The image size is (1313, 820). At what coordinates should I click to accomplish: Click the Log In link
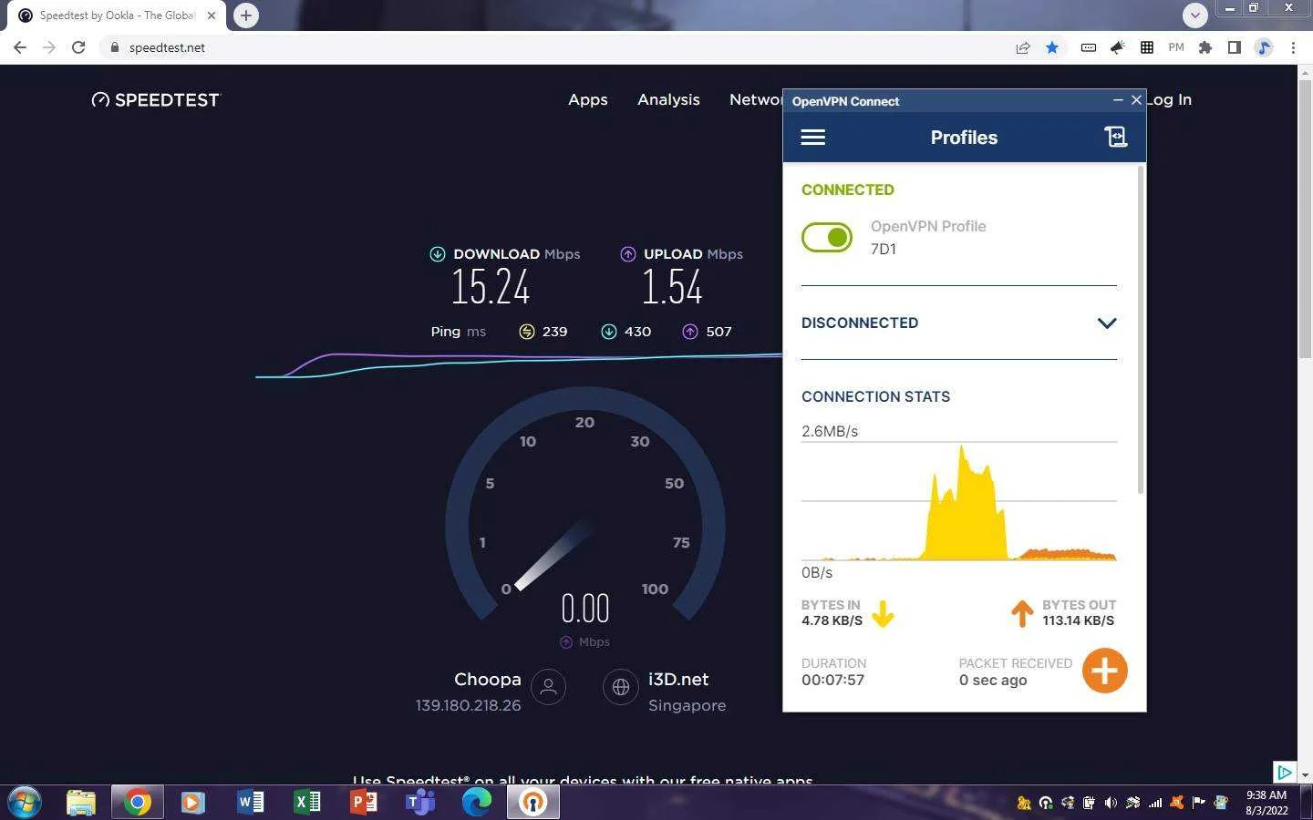pyautogui.click(x=1170, y=99)
